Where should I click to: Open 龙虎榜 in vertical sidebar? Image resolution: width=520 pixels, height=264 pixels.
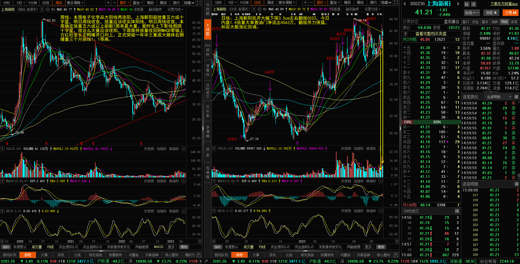tap(208, 172)
